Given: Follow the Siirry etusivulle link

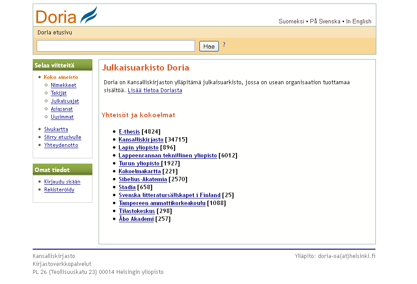Looking at the screenshot, I should click(63, 137).
